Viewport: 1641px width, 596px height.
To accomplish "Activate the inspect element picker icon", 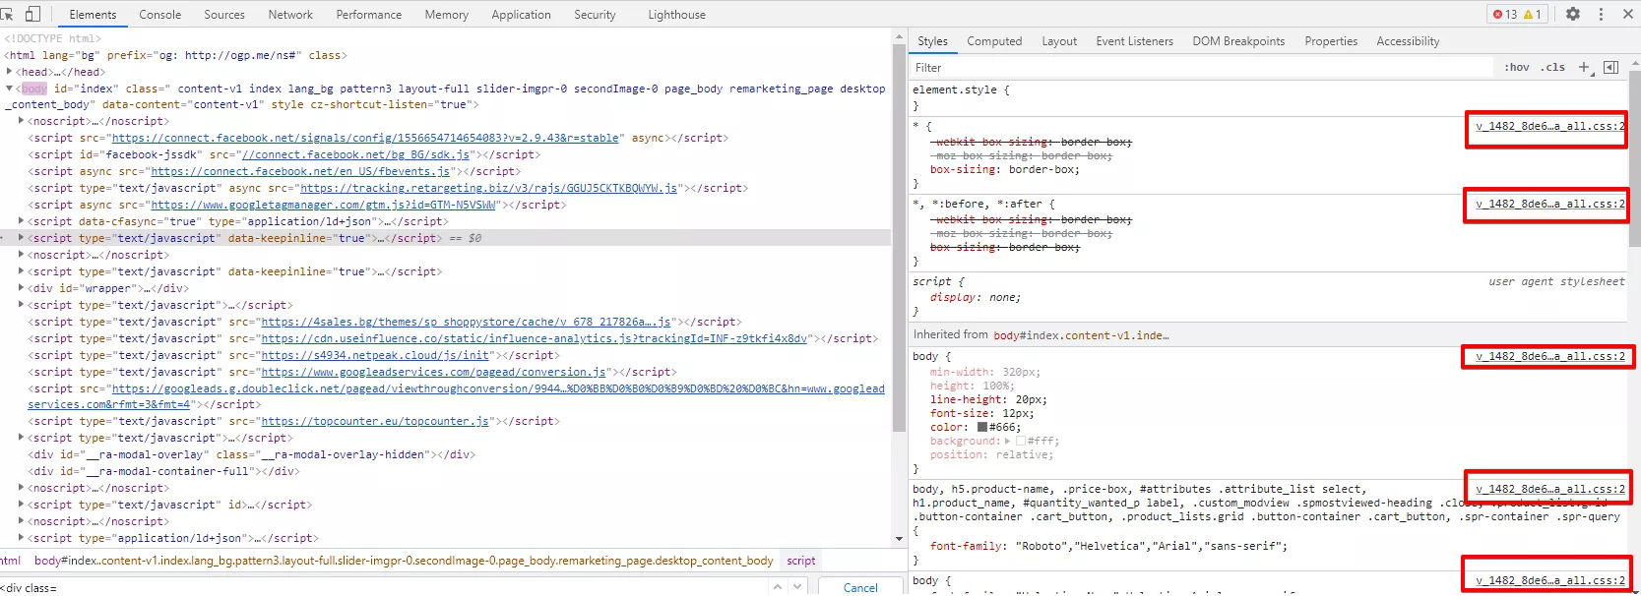I will point(7,15).
